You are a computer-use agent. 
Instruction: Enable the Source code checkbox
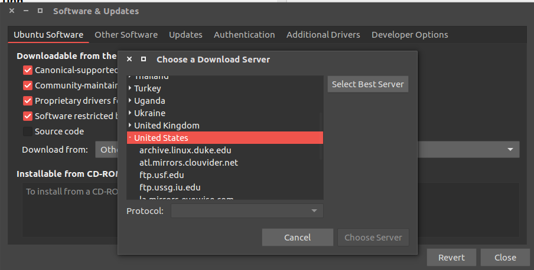point(28,131)
